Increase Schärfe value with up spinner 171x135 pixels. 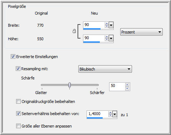[127, 85]
